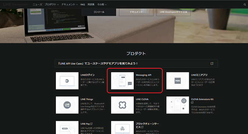The width and height of the screenshot is (248, 134).
Task: Click external link icon beside ブロックチェーンサービス
Action: 142,127
